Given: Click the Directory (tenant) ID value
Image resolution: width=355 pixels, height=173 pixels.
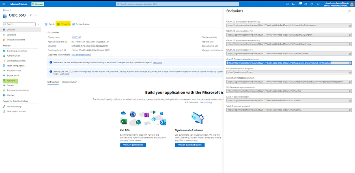Looking at the screenshot, I should [x=91, y=50].
